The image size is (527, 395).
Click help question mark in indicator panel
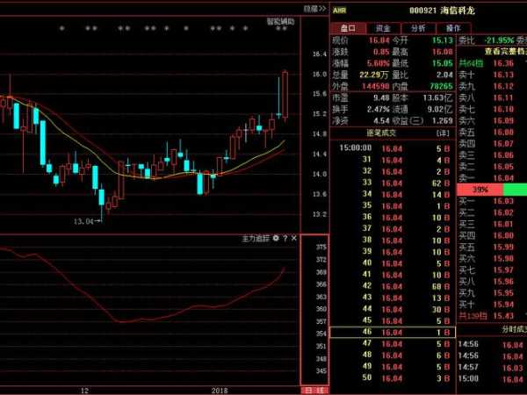pyautogui.click(x=285, y=238)
